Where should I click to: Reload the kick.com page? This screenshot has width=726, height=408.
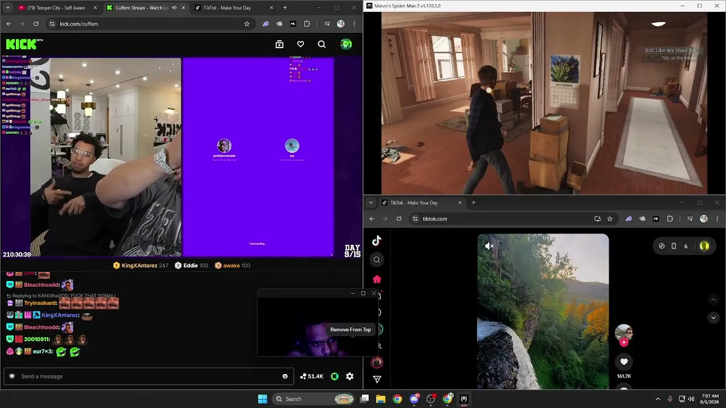coord(36,24)
